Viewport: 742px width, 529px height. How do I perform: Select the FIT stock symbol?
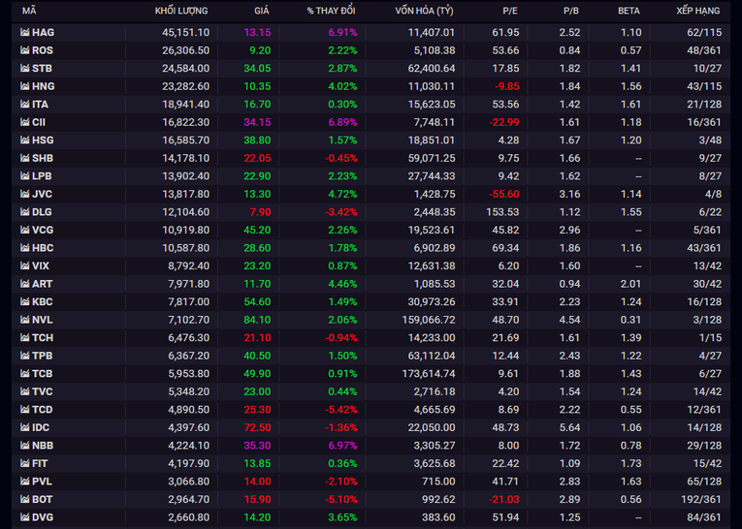point(41,463)
